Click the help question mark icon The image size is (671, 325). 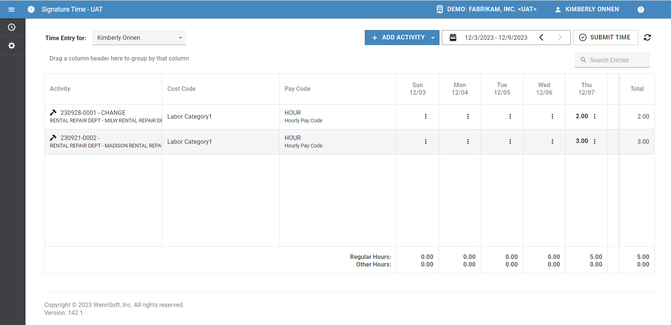pyautogui.click(x=641, y=9)
